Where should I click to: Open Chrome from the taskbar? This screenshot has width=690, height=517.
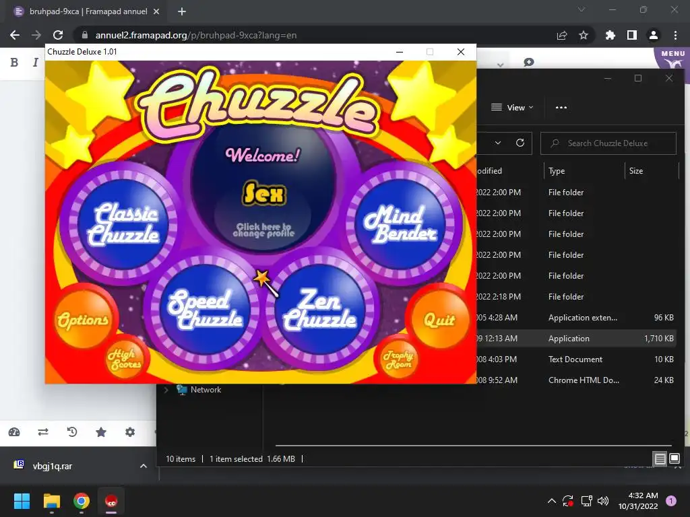point(82,501)
